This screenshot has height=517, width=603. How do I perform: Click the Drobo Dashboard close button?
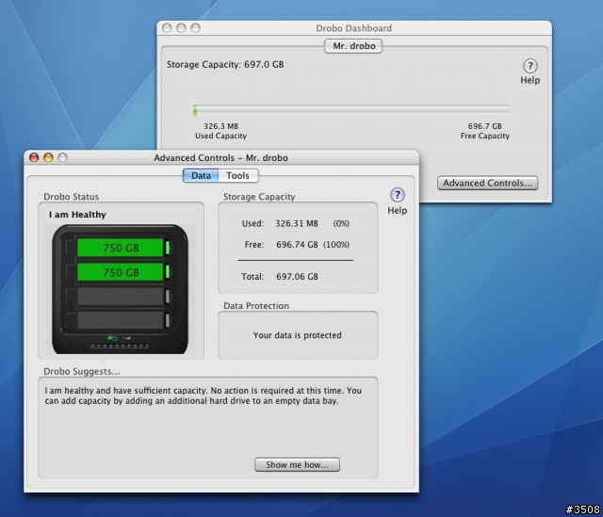pos(167,28)
